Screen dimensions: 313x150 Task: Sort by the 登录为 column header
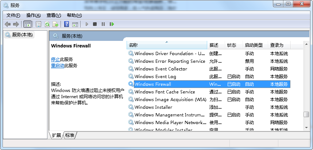coord(279,45)
